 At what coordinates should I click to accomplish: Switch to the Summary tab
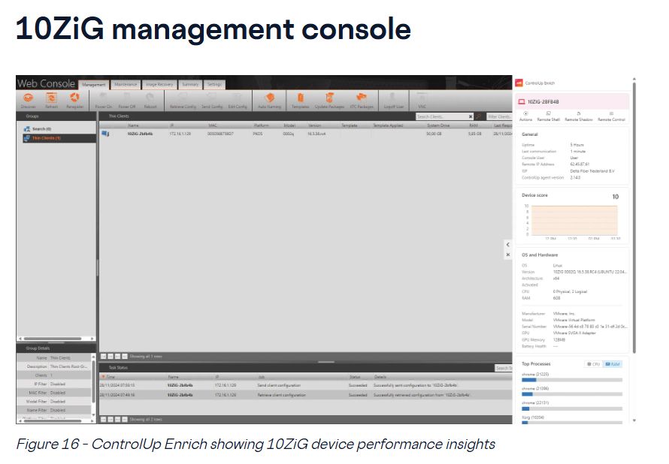190,84
